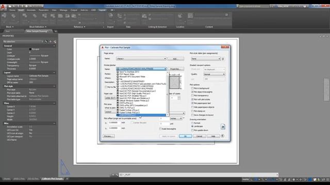Viewport: 330px width, 185px height.
Task: Toggle PICKADD icon in Properties panel
Action: click(46, 42)
